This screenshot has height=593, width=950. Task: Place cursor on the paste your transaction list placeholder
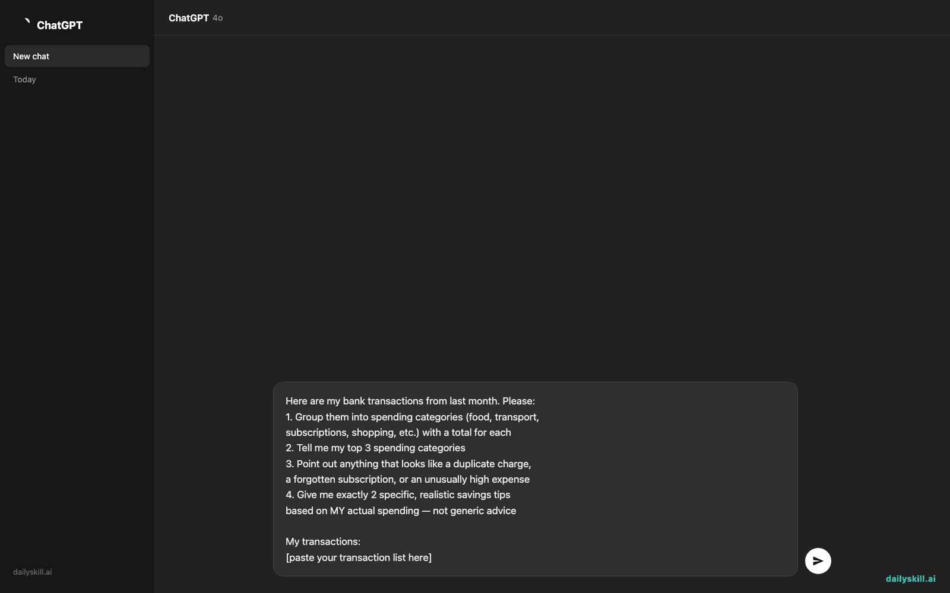point(359,557)
